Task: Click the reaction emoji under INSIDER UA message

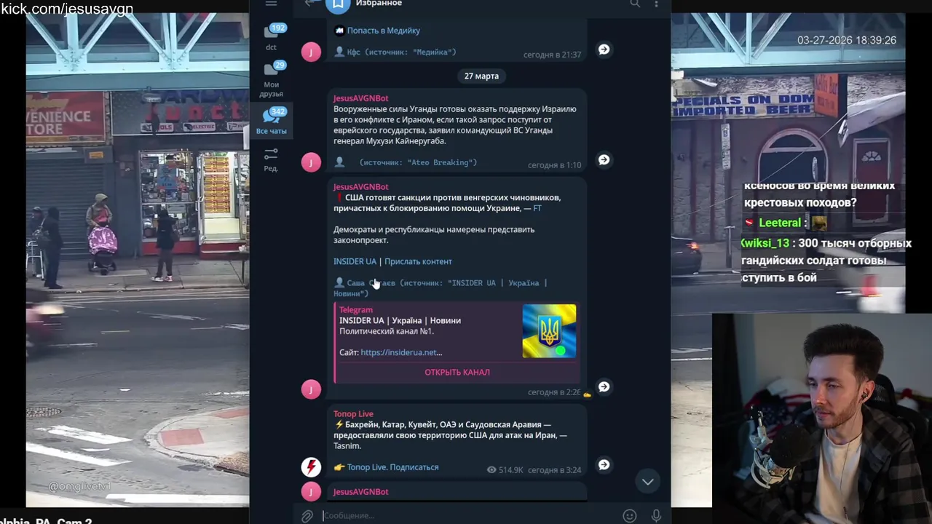Action: [587, 394]
